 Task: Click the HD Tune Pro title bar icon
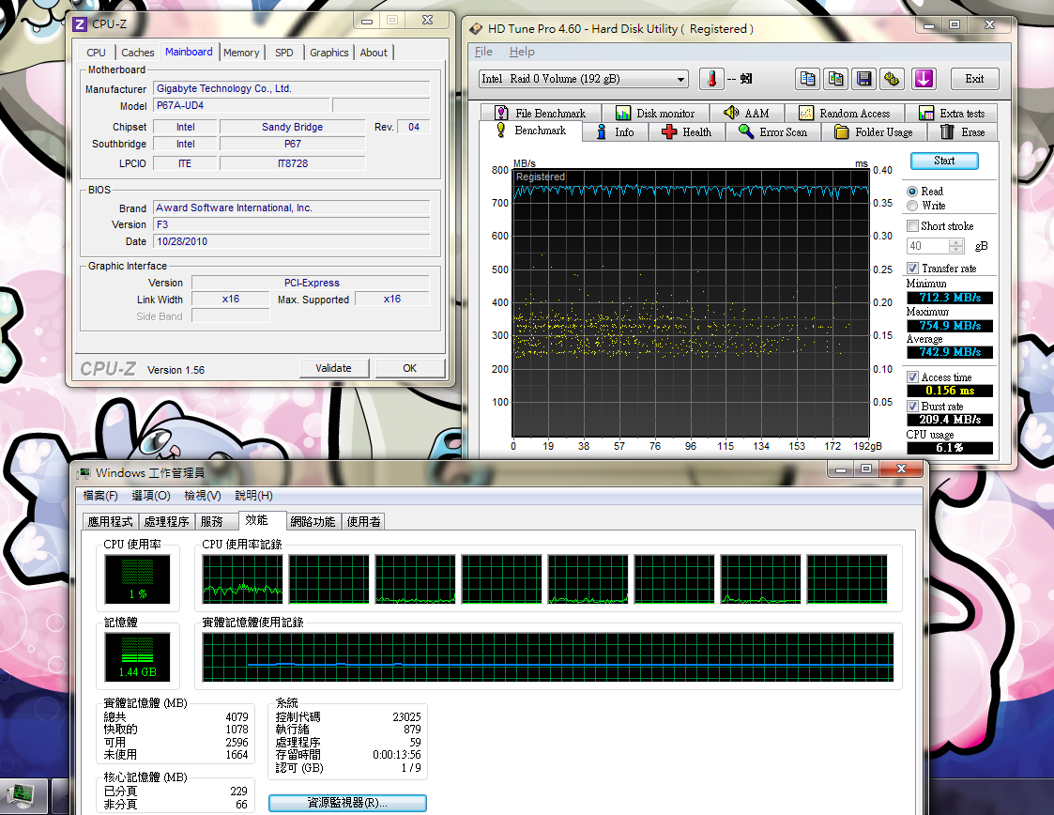[476, 29]
